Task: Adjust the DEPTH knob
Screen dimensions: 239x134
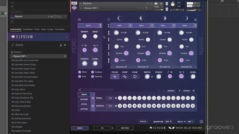Action: tap(147, 77)
